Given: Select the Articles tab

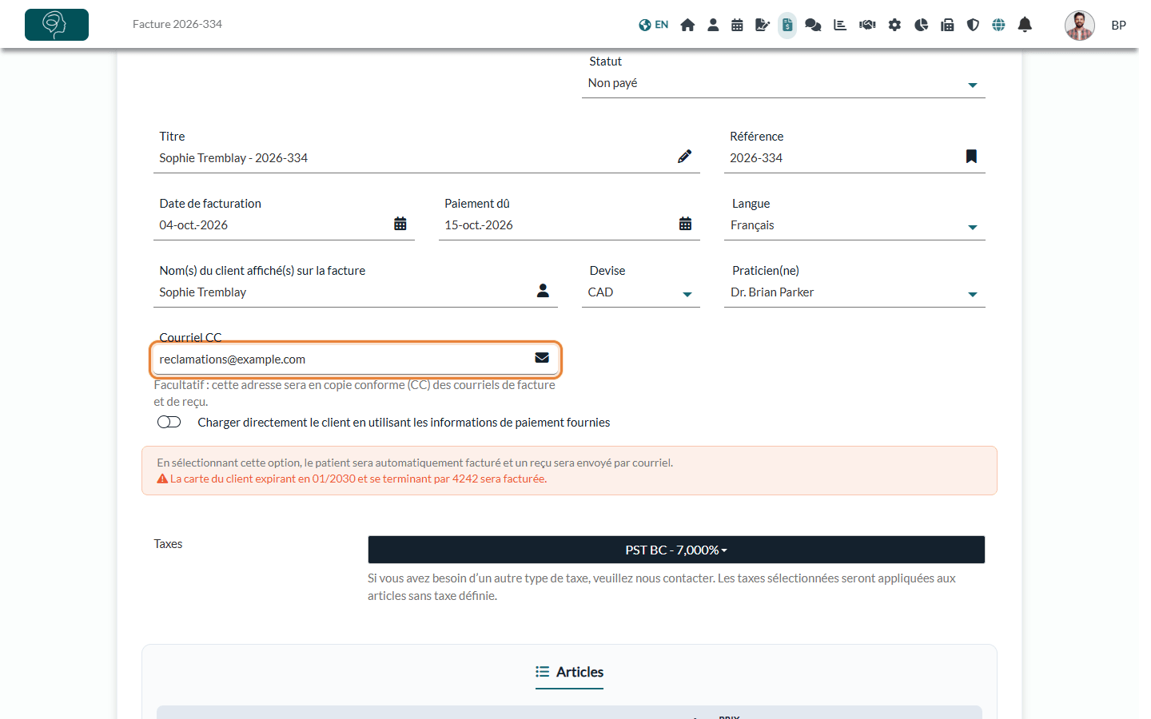Looking at the screenshot, I should pos(569,672).
